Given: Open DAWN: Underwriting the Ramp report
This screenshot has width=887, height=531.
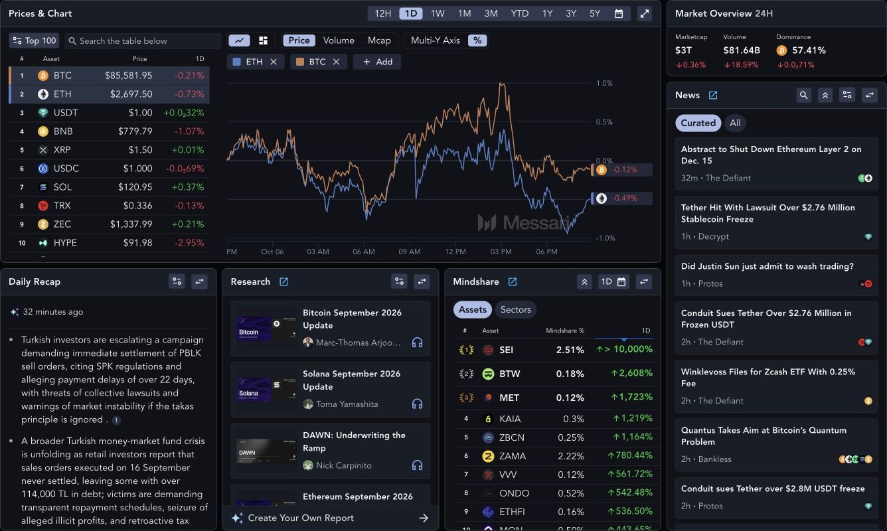Looking at the screenshot, I should [x=330, y=451].
